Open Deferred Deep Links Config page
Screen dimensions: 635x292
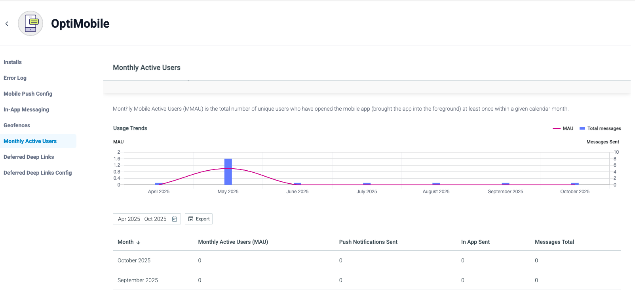tap(38, 173)
